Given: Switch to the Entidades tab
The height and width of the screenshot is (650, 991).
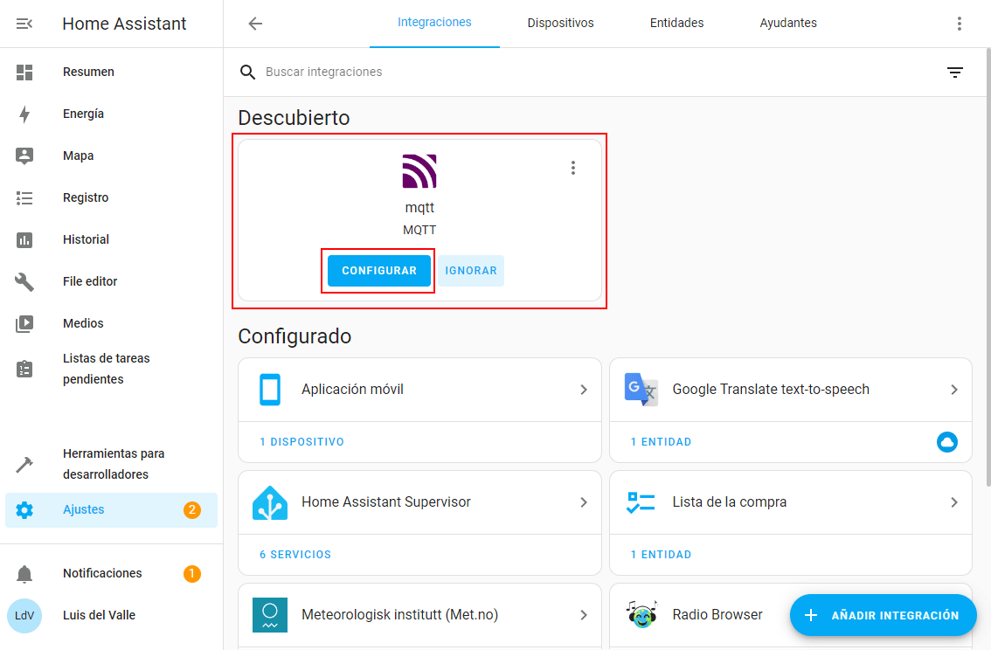Looking at the screenshot, I should [x=676, y=24].
